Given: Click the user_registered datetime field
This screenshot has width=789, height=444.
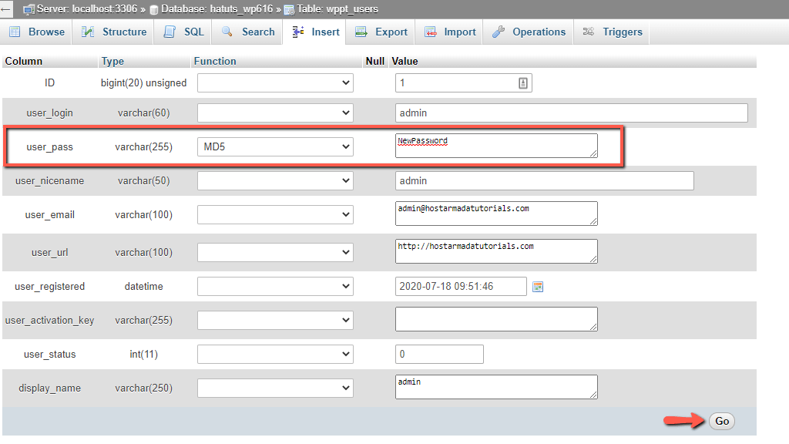Looking at the screenshot, I should [x=461, y=287].
